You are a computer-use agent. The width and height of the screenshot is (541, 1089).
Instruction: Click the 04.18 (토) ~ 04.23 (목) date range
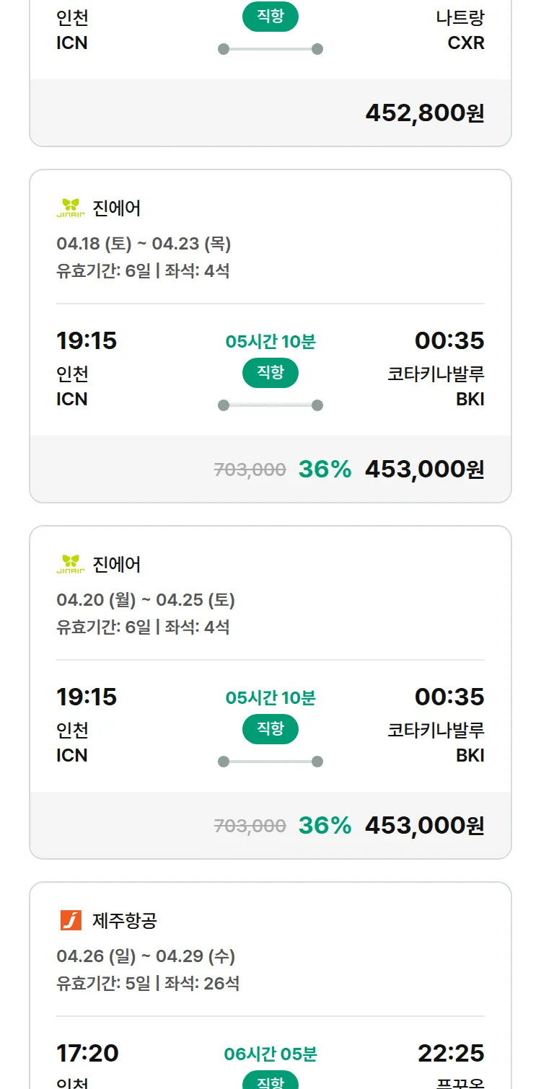pyautogui.click(x=144, y=244)
